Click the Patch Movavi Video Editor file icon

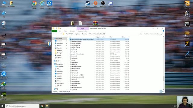tap(70, 39)
